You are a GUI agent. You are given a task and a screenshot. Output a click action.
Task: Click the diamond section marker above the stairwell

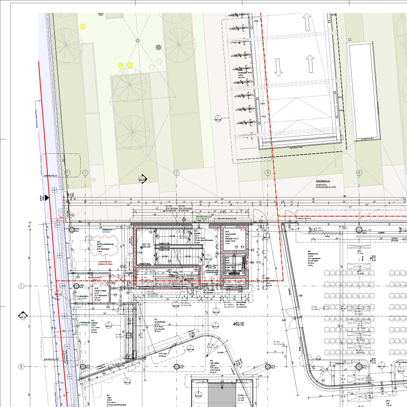[142, 179]
